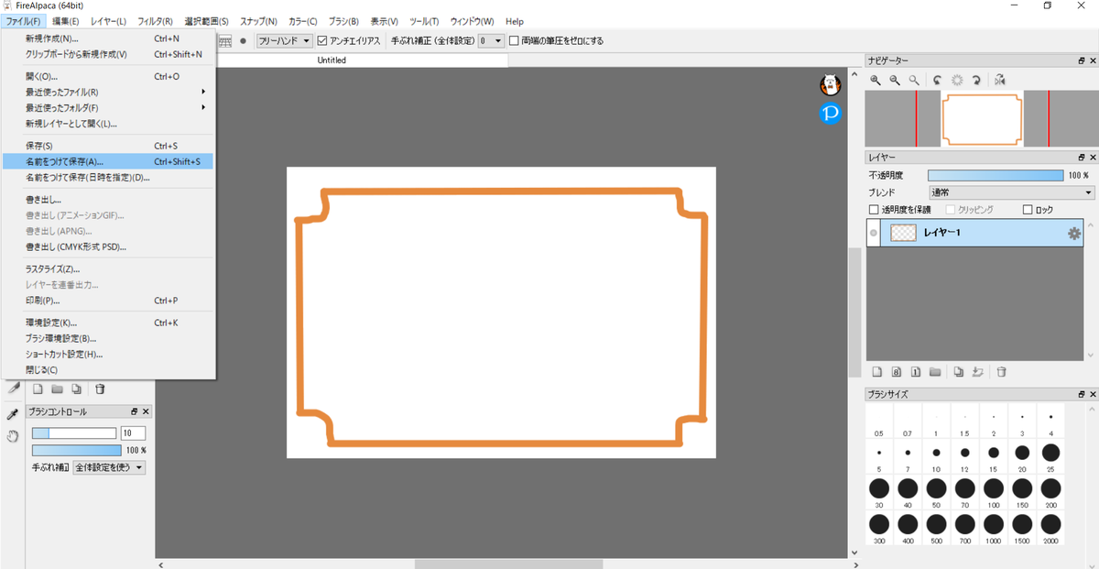1099x569 pixels.
Task: Choose ショートカット設定(H)... menu item
Action: (x=108, y=354)
